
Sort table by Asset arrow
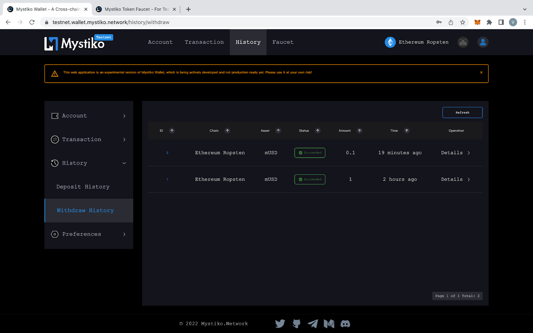point(278,131)
